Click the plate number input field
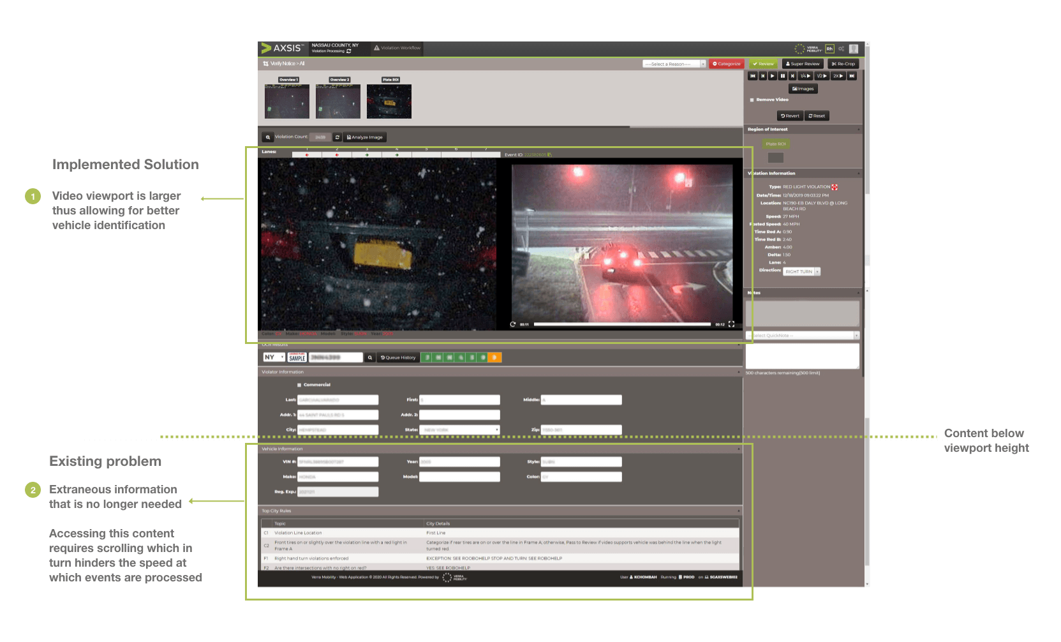 (336, 357)
